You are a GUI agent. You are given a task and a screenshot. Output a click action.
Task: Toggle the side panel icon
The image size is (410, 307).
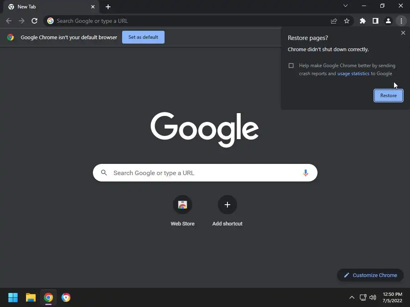pos(376,21)
